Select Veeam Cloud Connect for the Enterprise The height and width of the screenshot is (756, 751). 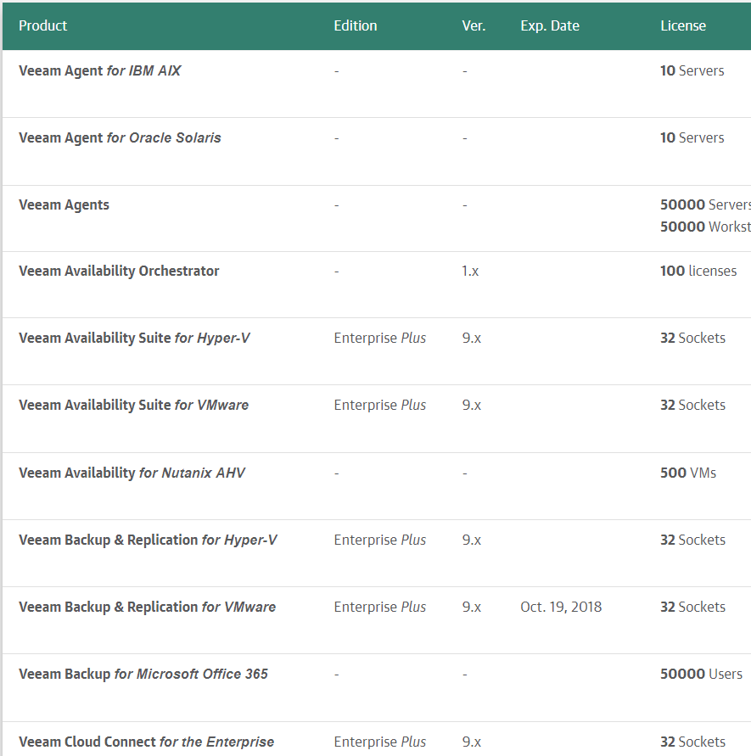(146, 742)
